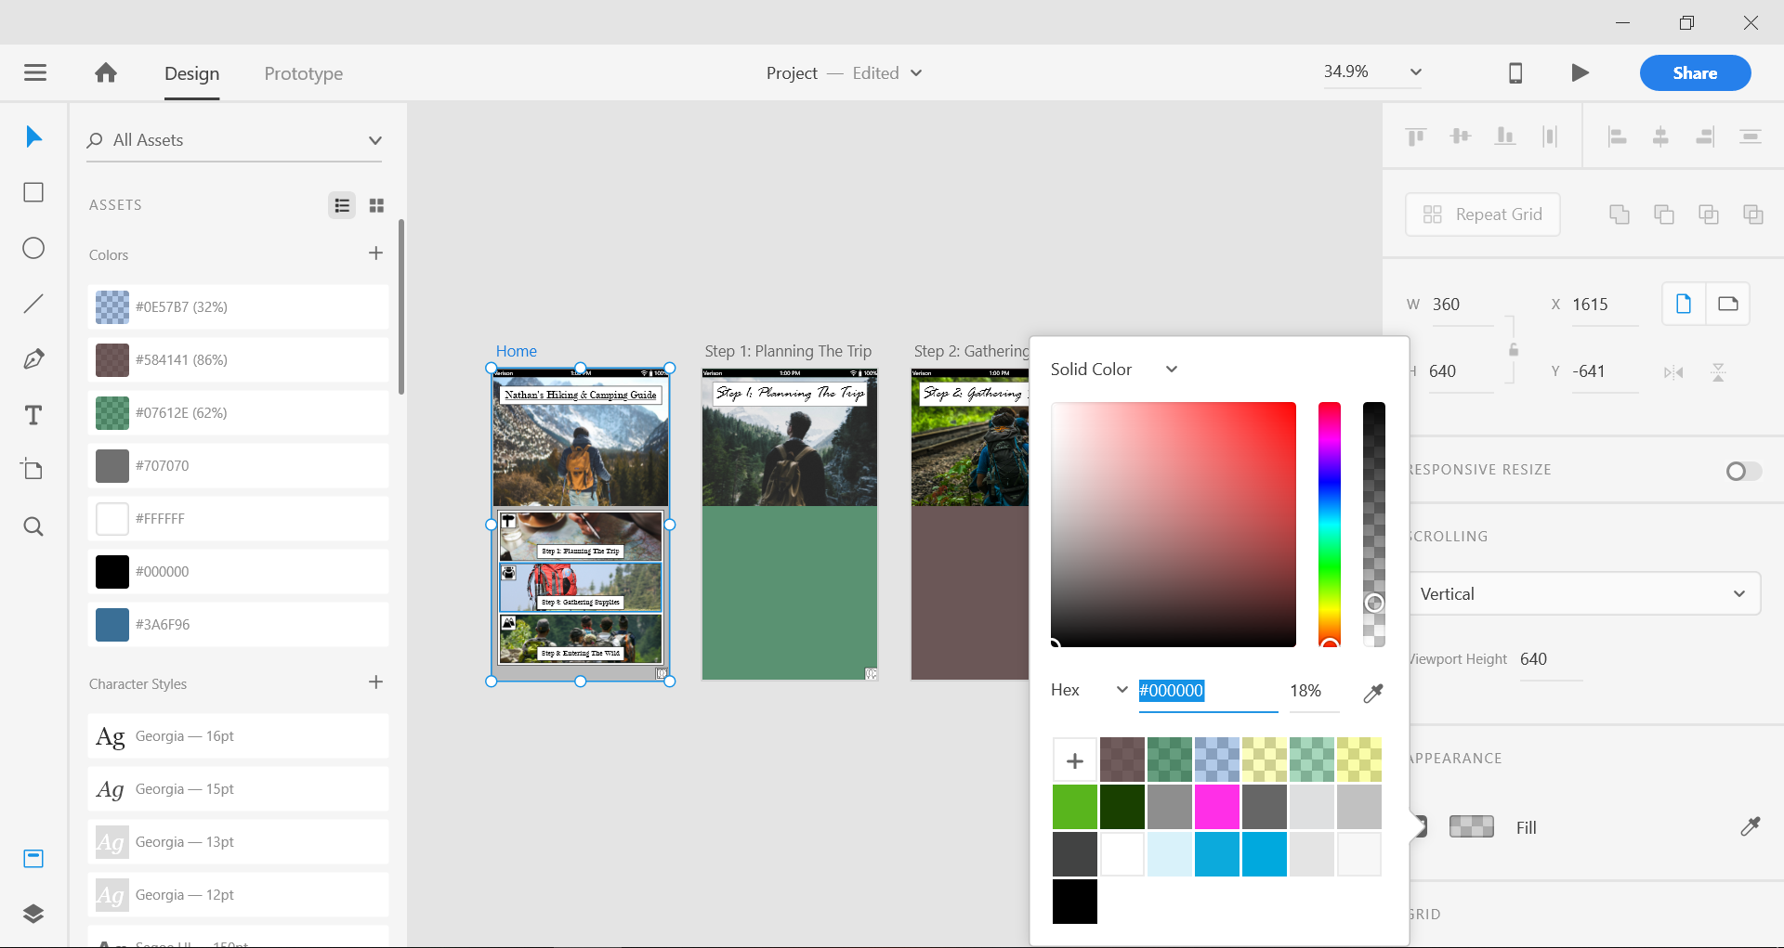Click the assets panel scrollbar
The width and height of the screenshot is (1784, 948).
click(401, 306)
